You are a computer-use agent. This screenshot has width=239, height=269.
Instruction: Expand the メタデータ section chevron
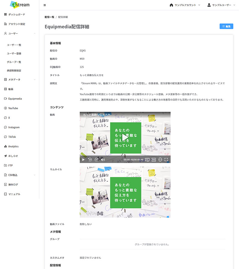[35, 80]
